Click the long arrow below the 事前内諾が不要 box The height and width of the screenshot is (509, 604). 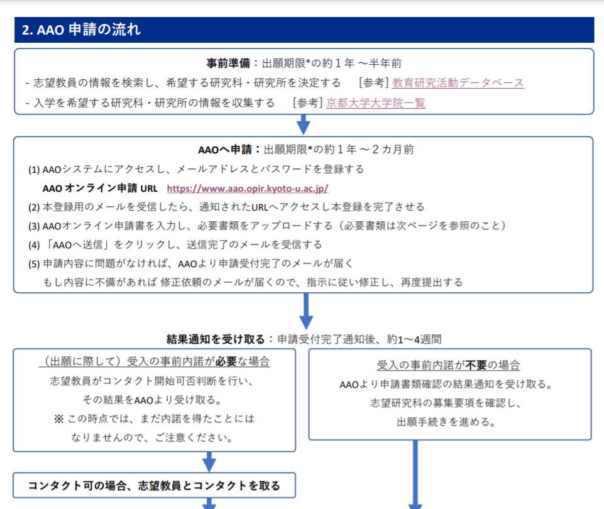click(x=415, y=474)
